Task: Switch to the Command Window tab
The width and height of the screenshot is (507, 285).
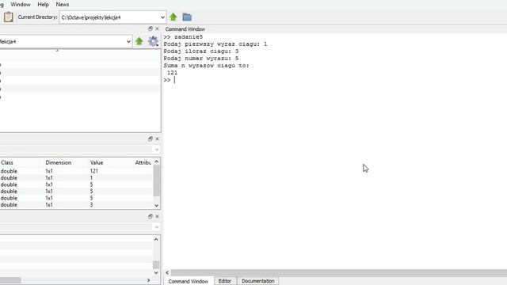Action: [x=189, y=281]
